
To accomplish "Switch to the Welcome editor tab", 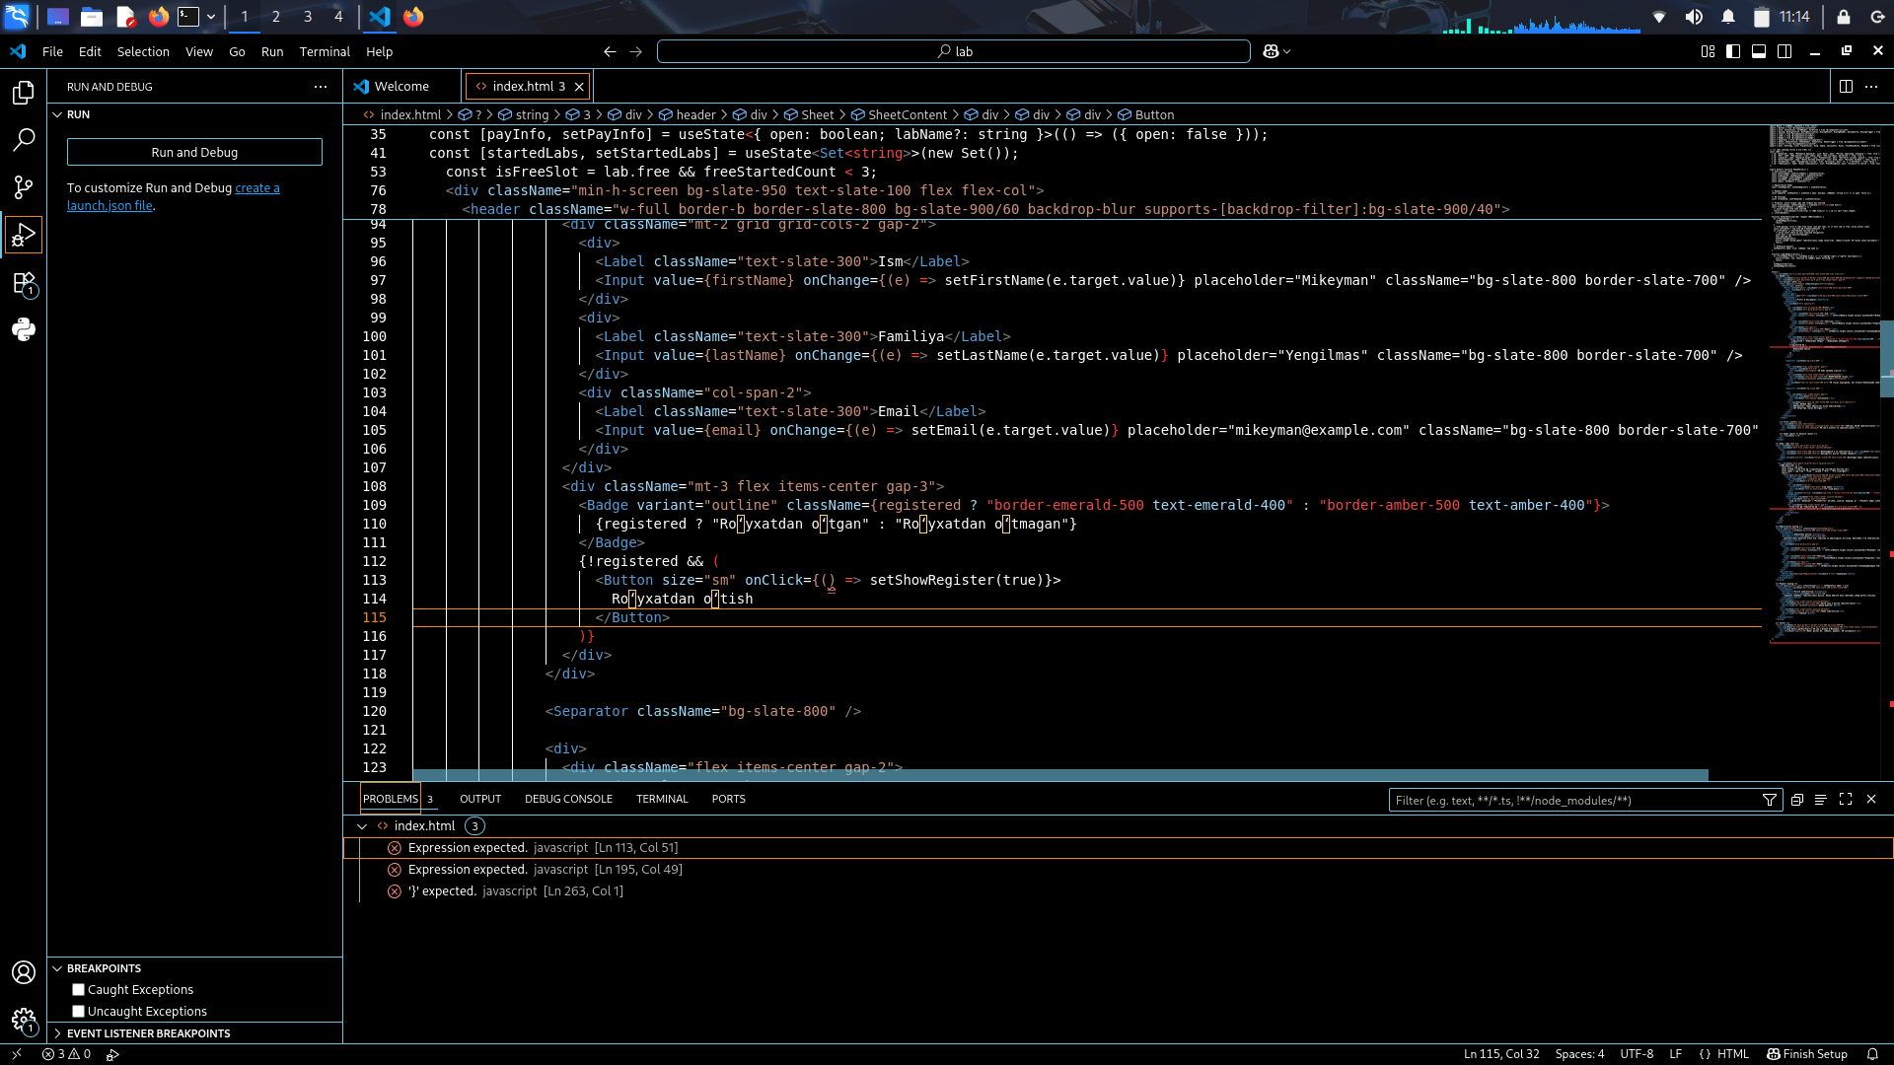I will pos(401,87).
